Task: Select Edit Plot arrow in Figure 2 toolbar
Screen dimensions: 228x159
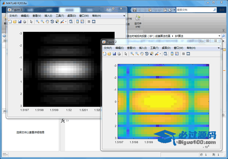Action: click(x=126, y=54)
